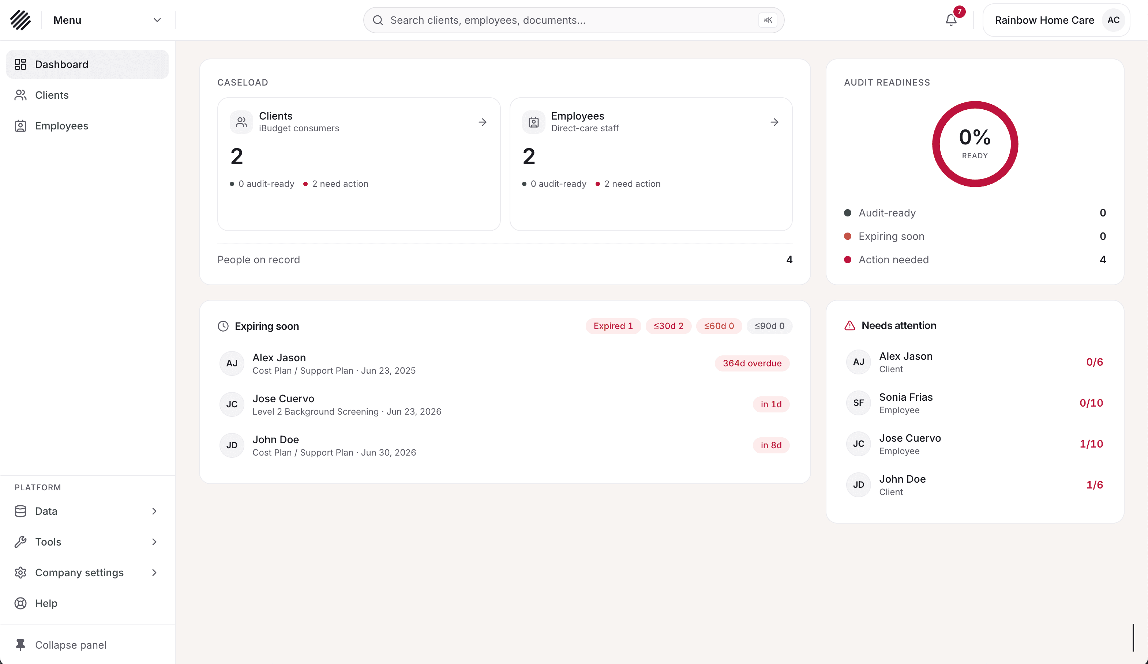The height and width of the screenshot is (664, 1148).
Task: Select Dashboard in the sidebar
Action: pyautogui.click(x=87, y=64)
